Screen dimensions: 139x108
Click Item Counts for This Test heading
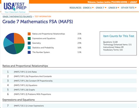coord(118,36)
